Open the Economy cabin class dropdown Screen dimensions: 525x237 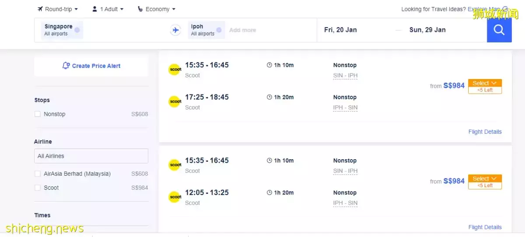point(157,9)
